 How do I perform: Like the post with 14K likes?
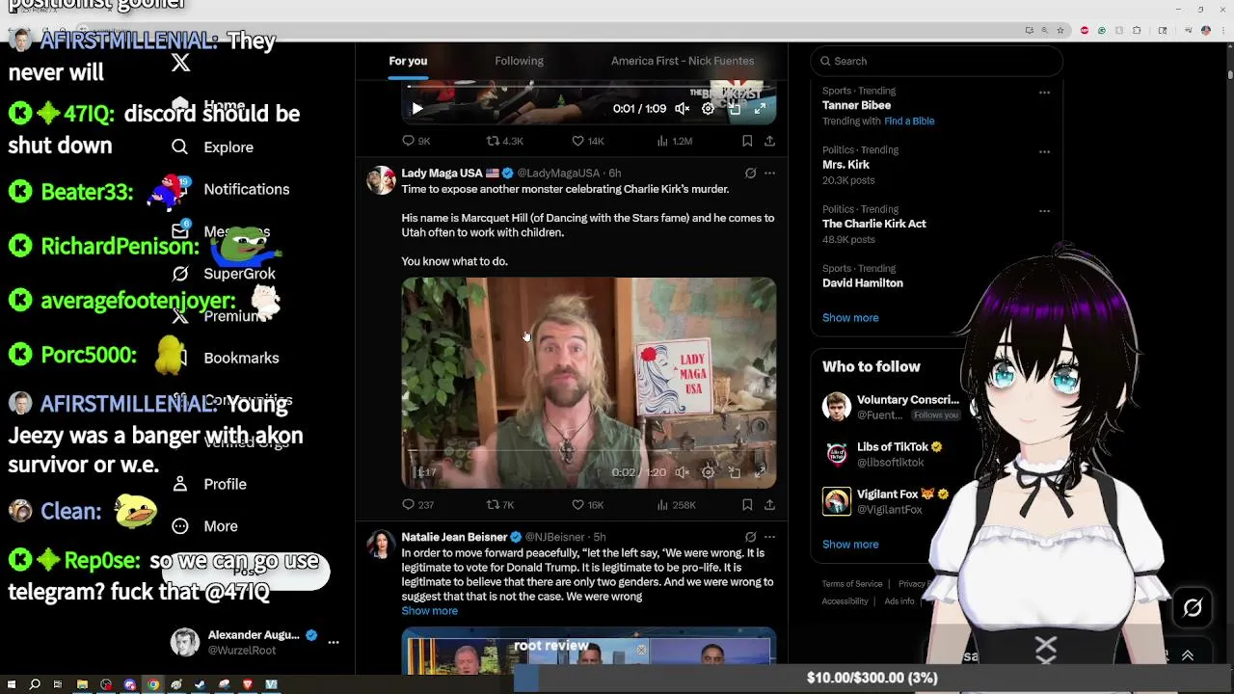(x=587, y=141)
